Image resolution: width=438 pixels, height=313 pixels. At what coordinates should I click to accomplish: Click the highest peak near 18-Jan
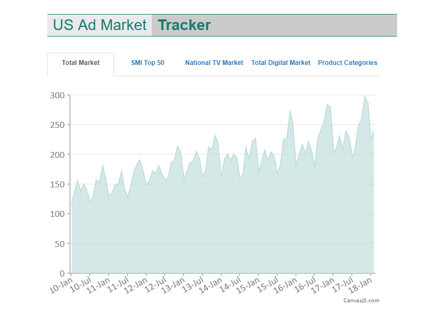pyautogui.click(x=366, y=96)
